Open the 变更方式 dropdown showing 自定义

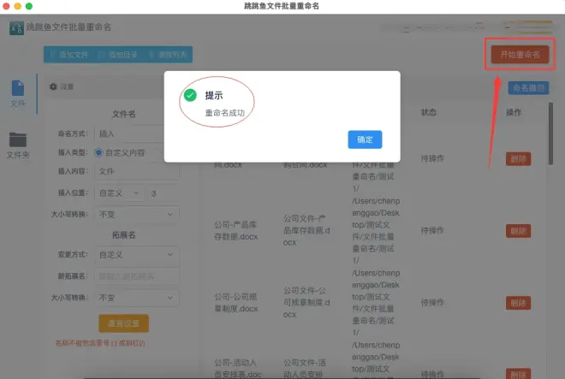(x=137, y=255)
